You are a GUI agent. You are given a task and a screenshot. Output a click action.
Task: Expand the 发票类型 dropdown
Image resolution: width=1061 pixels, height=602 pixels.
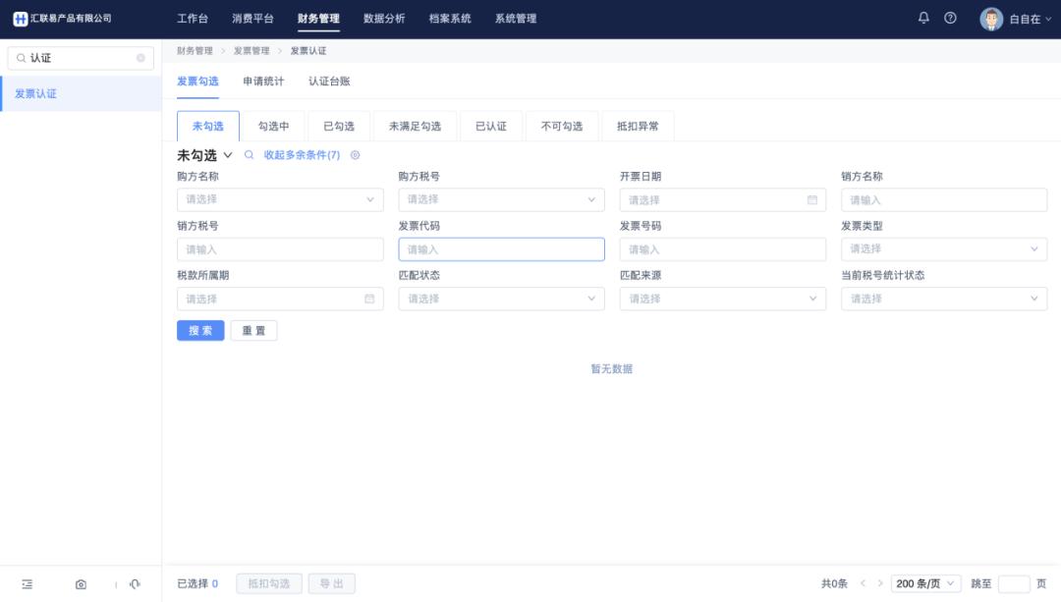pyautogui.click(x=943, y=248)
